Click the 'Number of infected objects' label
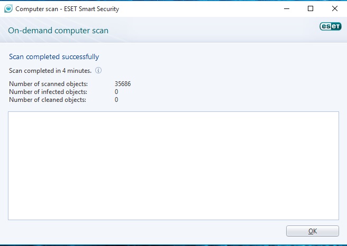 pos(48,92)
